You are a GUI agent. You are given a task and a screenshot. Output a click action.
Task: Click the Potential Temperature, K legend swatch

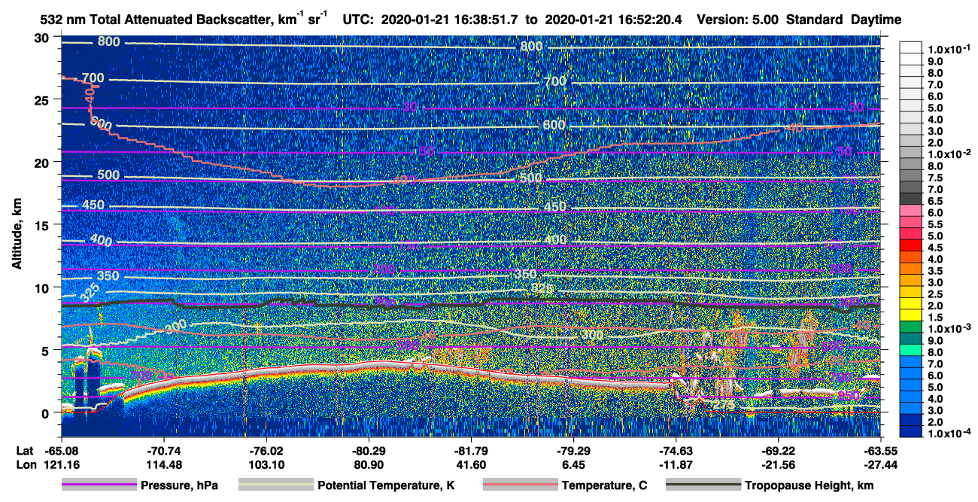tap(275, 485)
